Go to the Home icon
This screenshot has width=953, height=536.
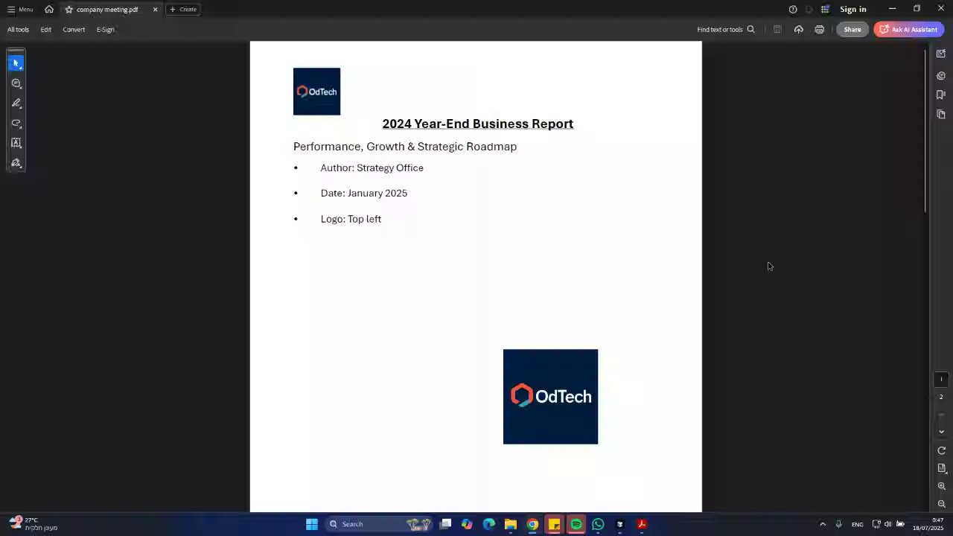tap(49, 10)
